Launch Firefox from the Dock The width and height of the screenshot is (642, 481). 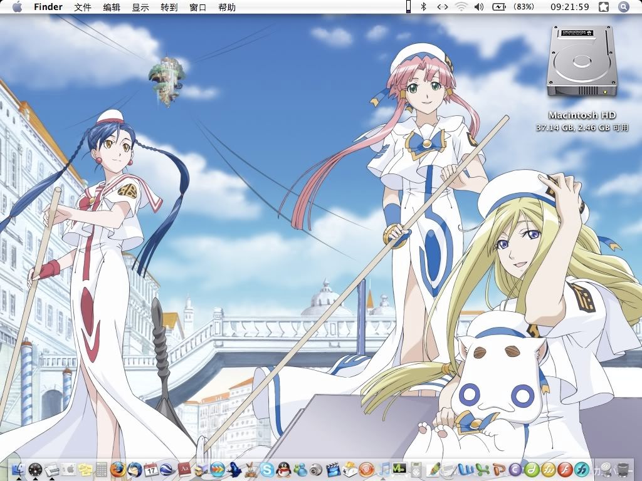pos(118,470)
